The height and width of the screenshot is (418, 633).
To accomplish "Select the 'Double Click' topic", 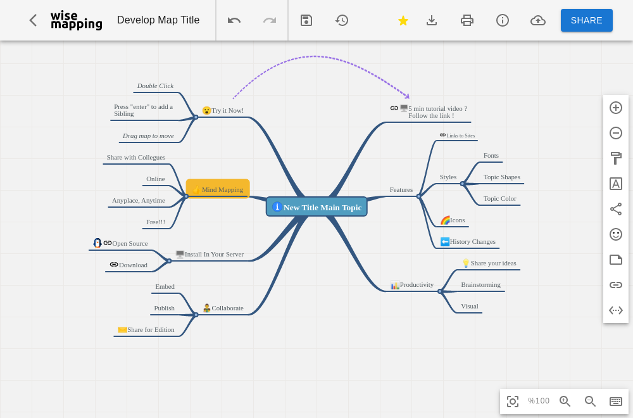I will (156, 86).
